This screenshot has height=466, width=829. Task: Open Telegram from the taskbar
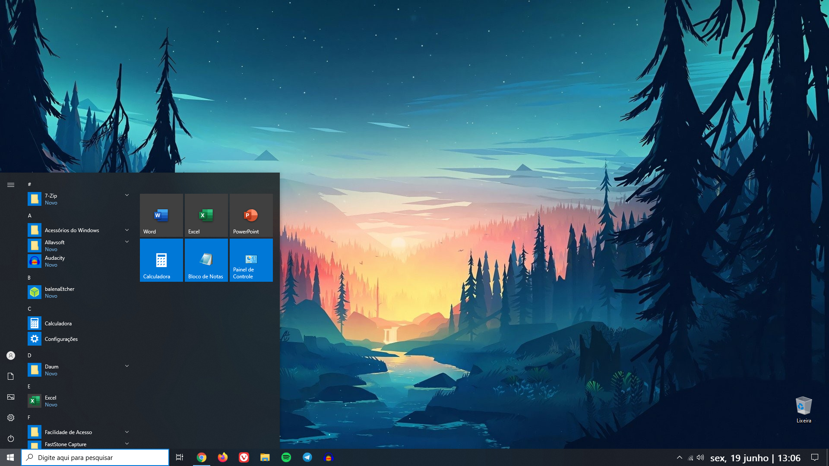(x=307, y=457)
